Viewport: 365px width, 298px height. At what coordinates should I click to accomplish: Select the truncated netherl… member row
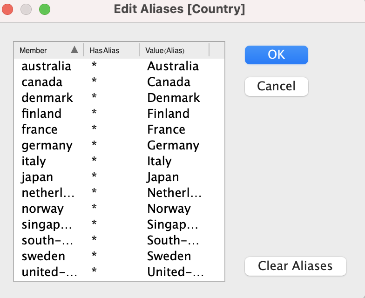[47, 193]
